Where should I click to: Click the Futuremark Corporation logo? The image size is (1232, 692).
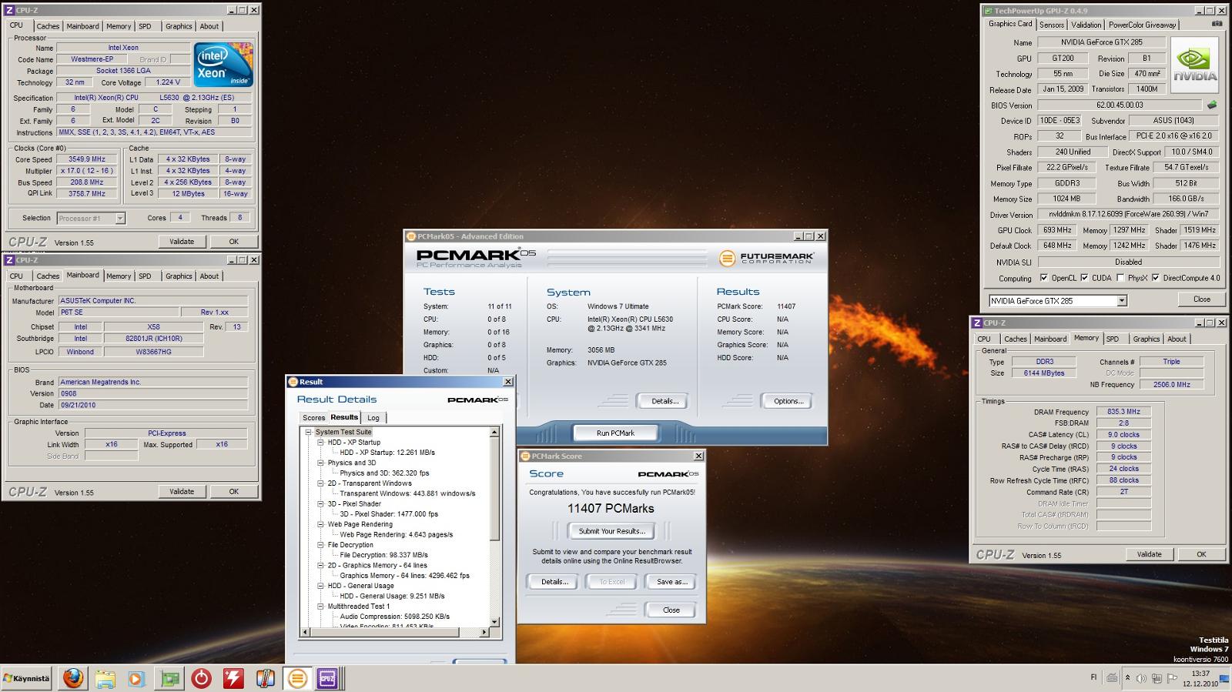[766, 258]
